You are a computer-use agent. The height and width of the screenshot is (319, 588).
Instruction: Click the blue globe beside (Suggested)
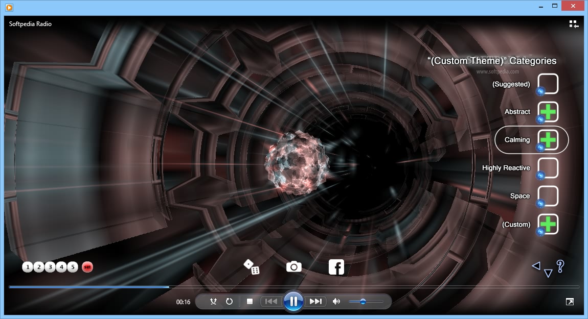(x=541, y=91)
